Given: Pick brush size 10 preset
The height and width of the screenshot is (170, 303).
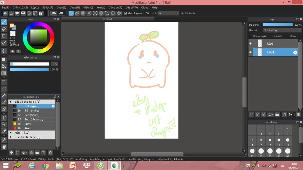Looking at the screenshot, I should point(270,141).
